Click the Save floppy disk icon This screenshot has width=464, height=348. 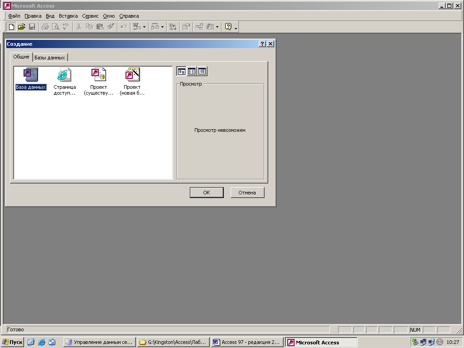(x=32, y=27)
